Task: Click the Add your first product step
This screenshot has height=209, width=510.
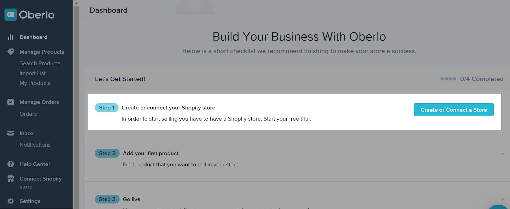Action: coord(151,153)
